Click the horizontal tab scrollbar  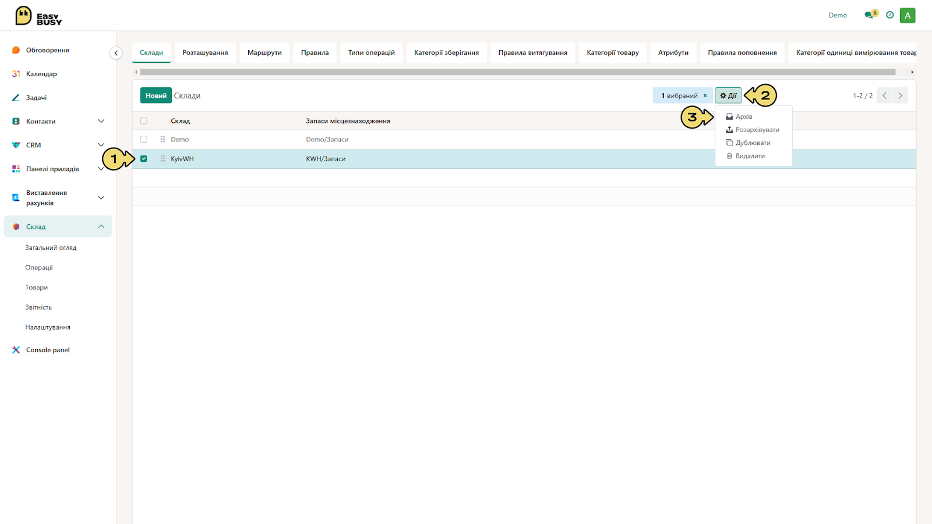click(517, 72)
